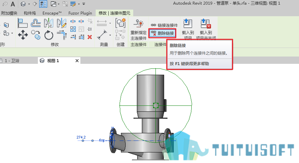Select the Offset tool
The width and height of the screenshot is (299, 163).
point(36,23)
